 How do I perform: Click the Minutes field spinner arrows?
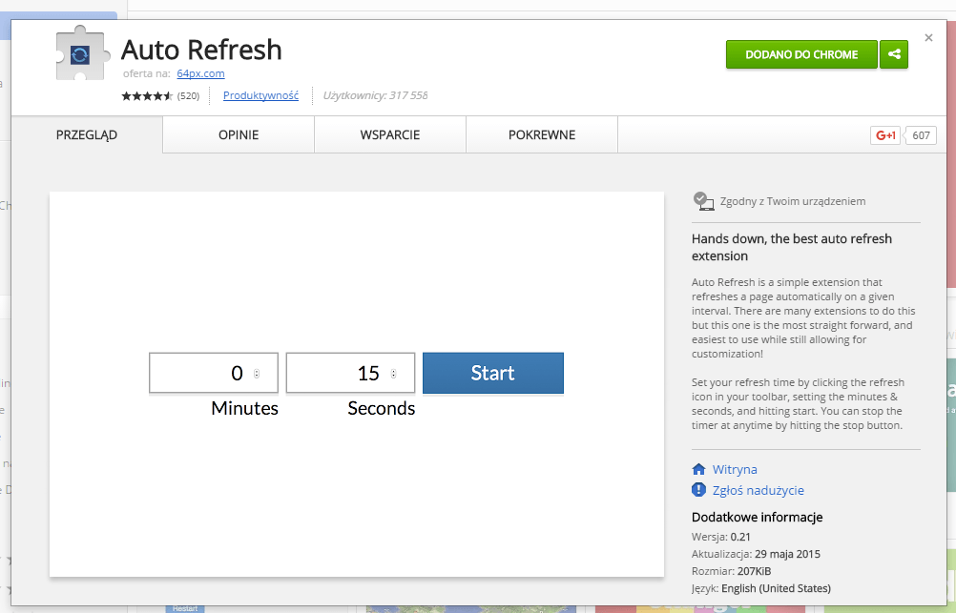click(x=257, y=374)
